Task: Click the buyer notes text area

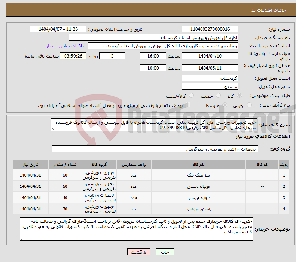Action: pyautogui.click(x=136, y=229)
